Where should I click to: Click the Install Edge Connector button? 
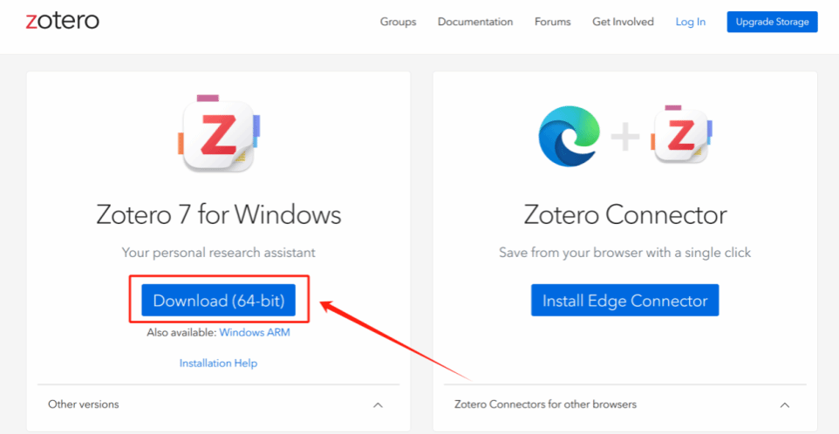point(625,301)
